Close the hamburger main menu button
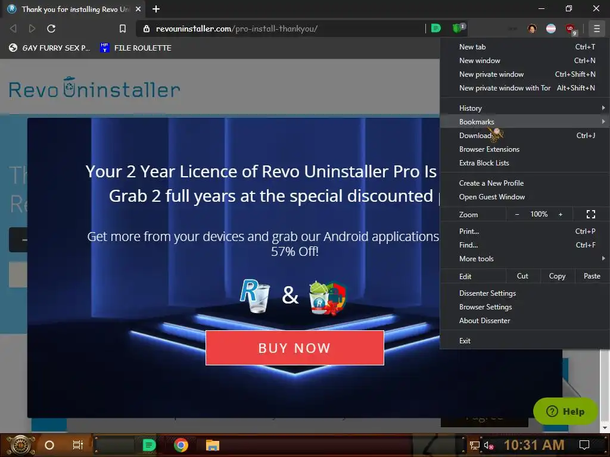This screenshot has width=610, height=457. 596,29
